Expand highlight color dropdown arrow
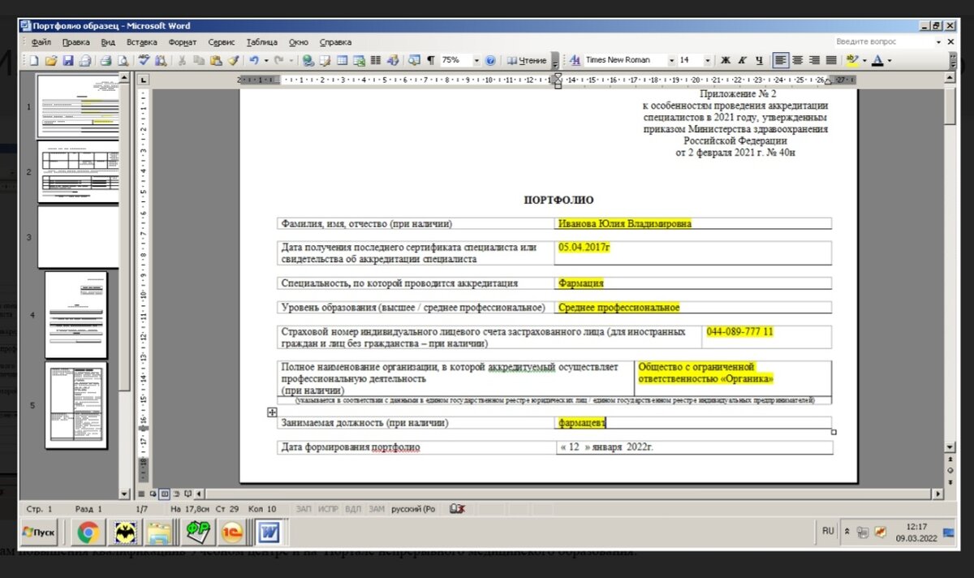The height and width of the screenshot is (578, 974). [864, 60]
